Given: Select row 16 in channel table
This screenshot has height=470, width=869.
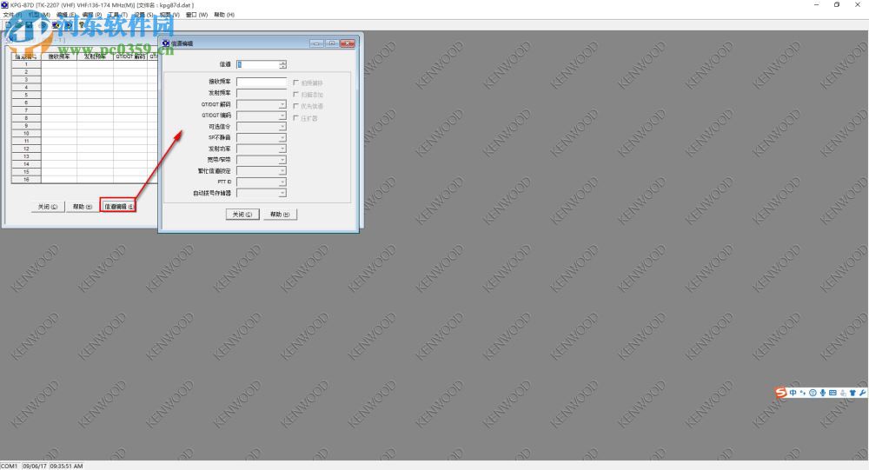Looking at the screenshot, I should click(26, 180).
